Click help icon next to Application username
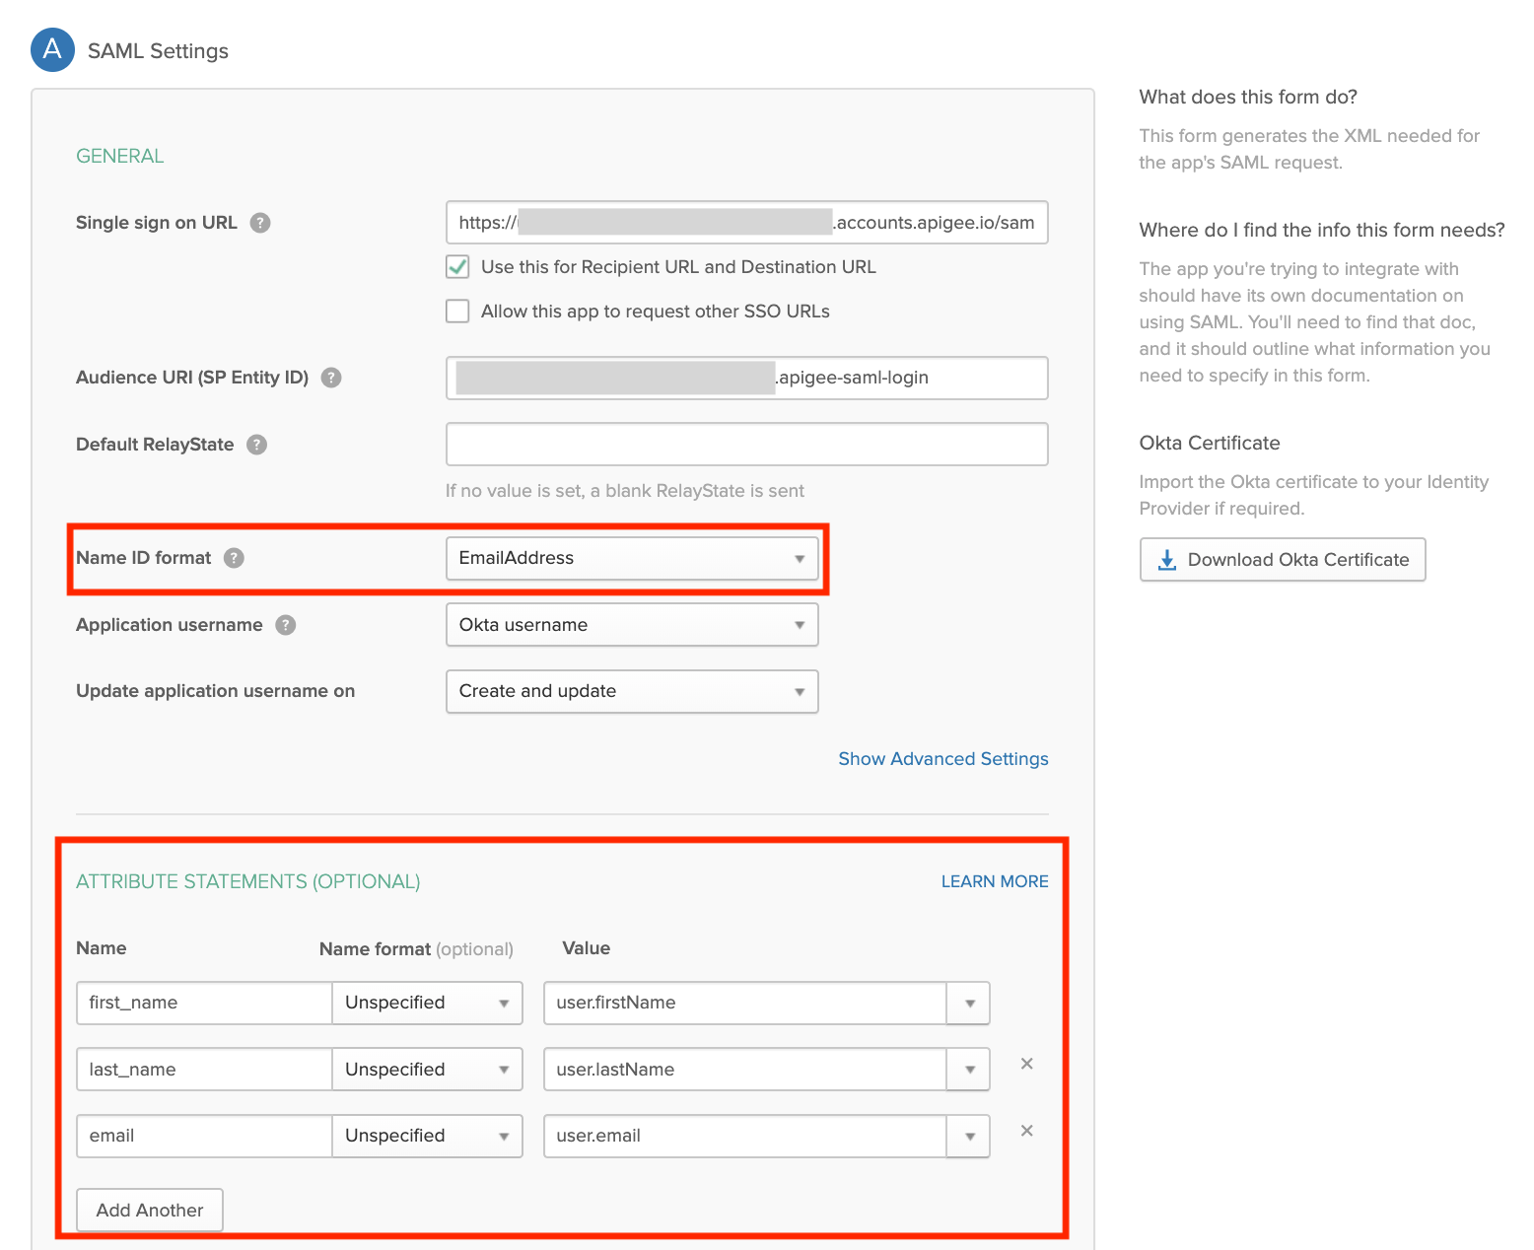 tap(286, 625)
